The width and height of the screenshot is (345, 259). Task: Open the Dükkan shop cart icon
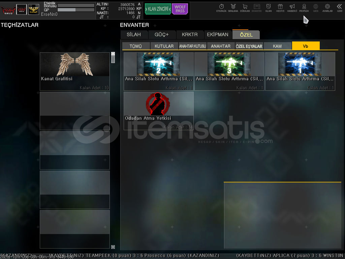click(245, 8)
